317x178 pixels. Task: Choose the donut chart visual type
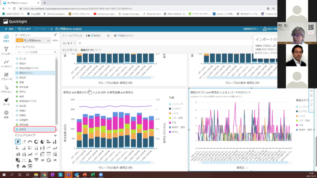coord(36,142)
